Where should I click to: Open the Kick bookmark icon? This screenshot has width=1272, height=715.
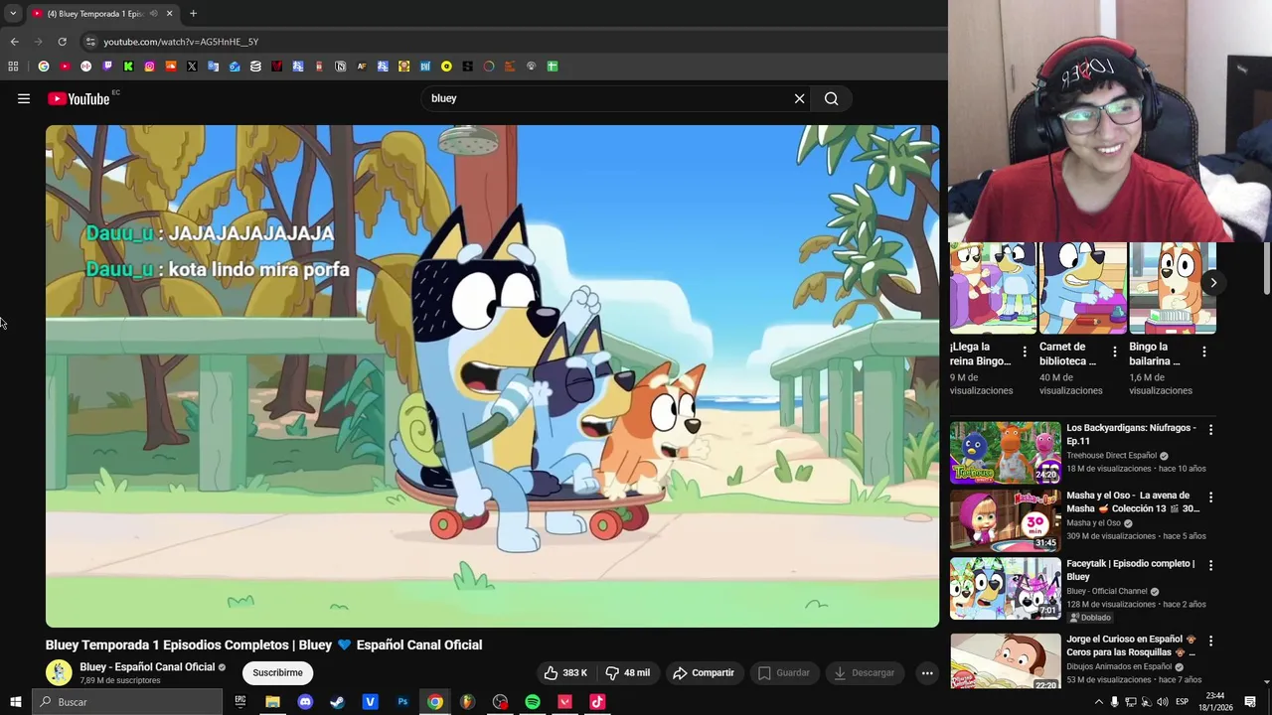(128, 67)
